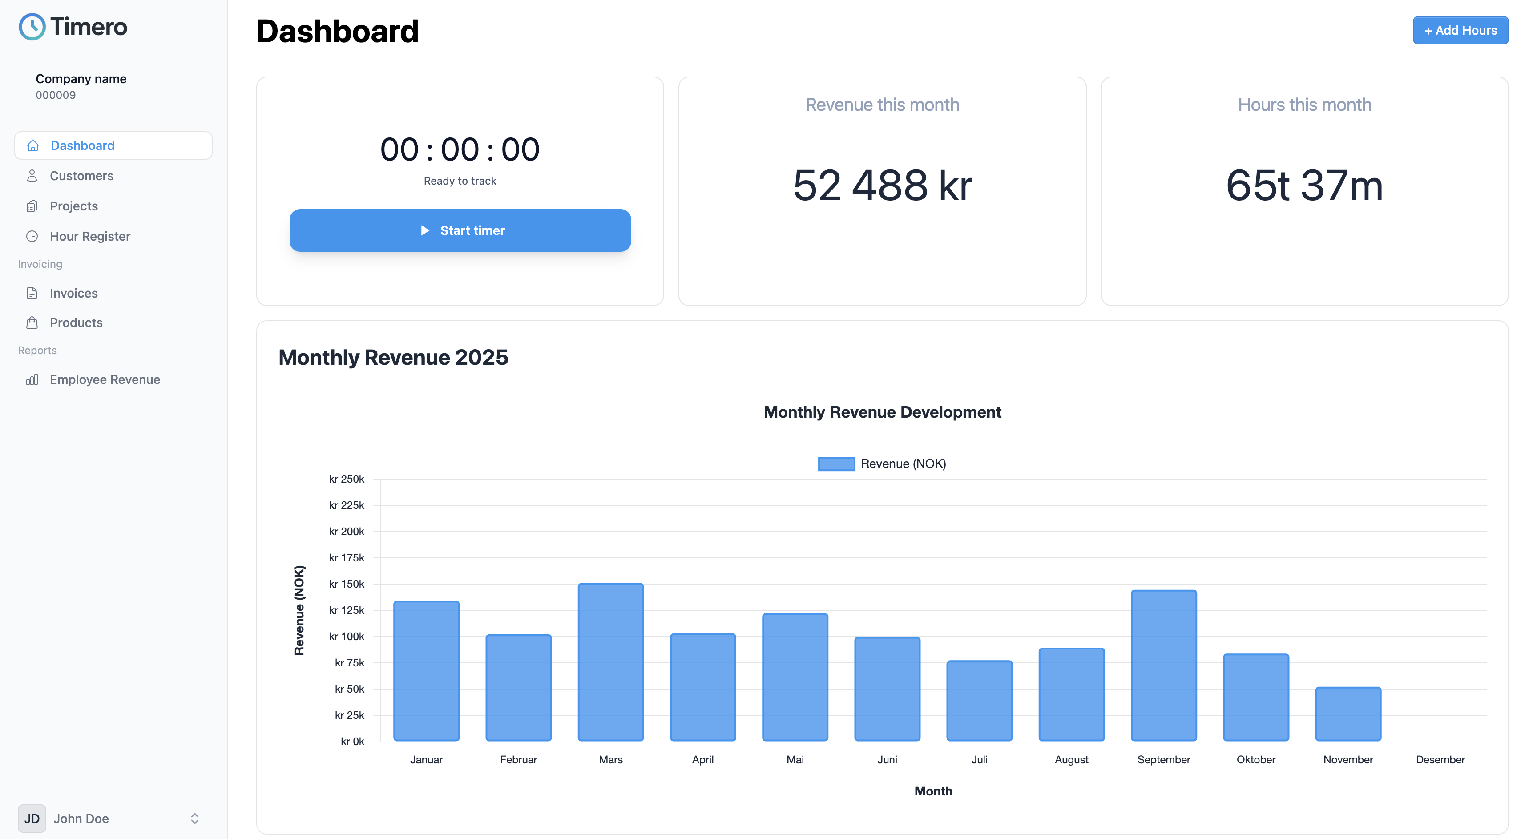1525x839 pixels.
Task: Open the Hour Register page
Action: pos(114,236)
